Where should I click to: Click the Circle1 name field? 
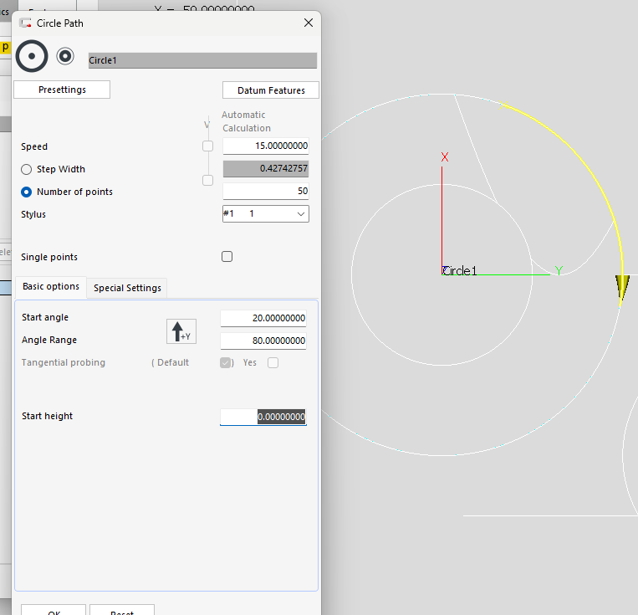tap(202, 60)
